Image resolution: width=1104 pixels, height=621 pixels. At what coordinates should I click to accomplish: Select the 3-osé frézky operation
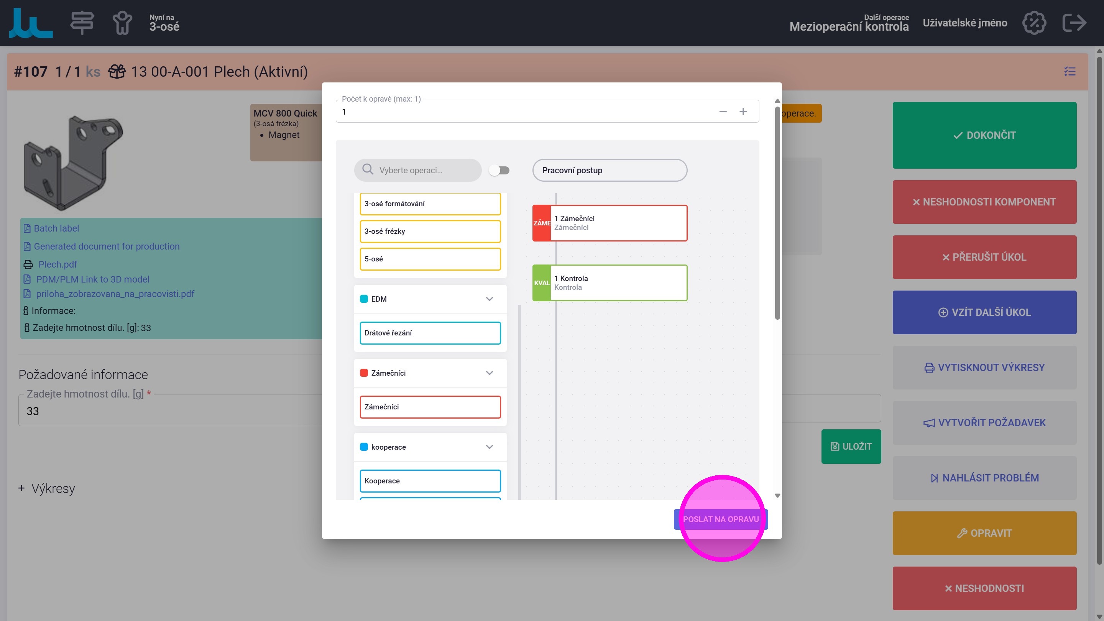tap(430, 232)
